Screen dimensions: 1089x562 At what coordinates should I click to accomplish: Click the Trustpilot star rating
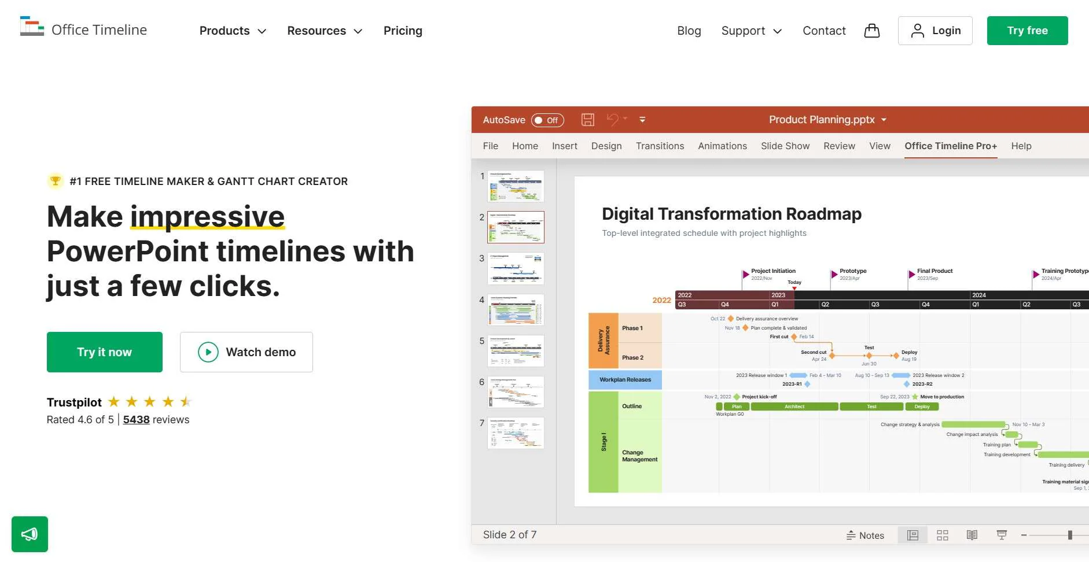tap(150, 401)
